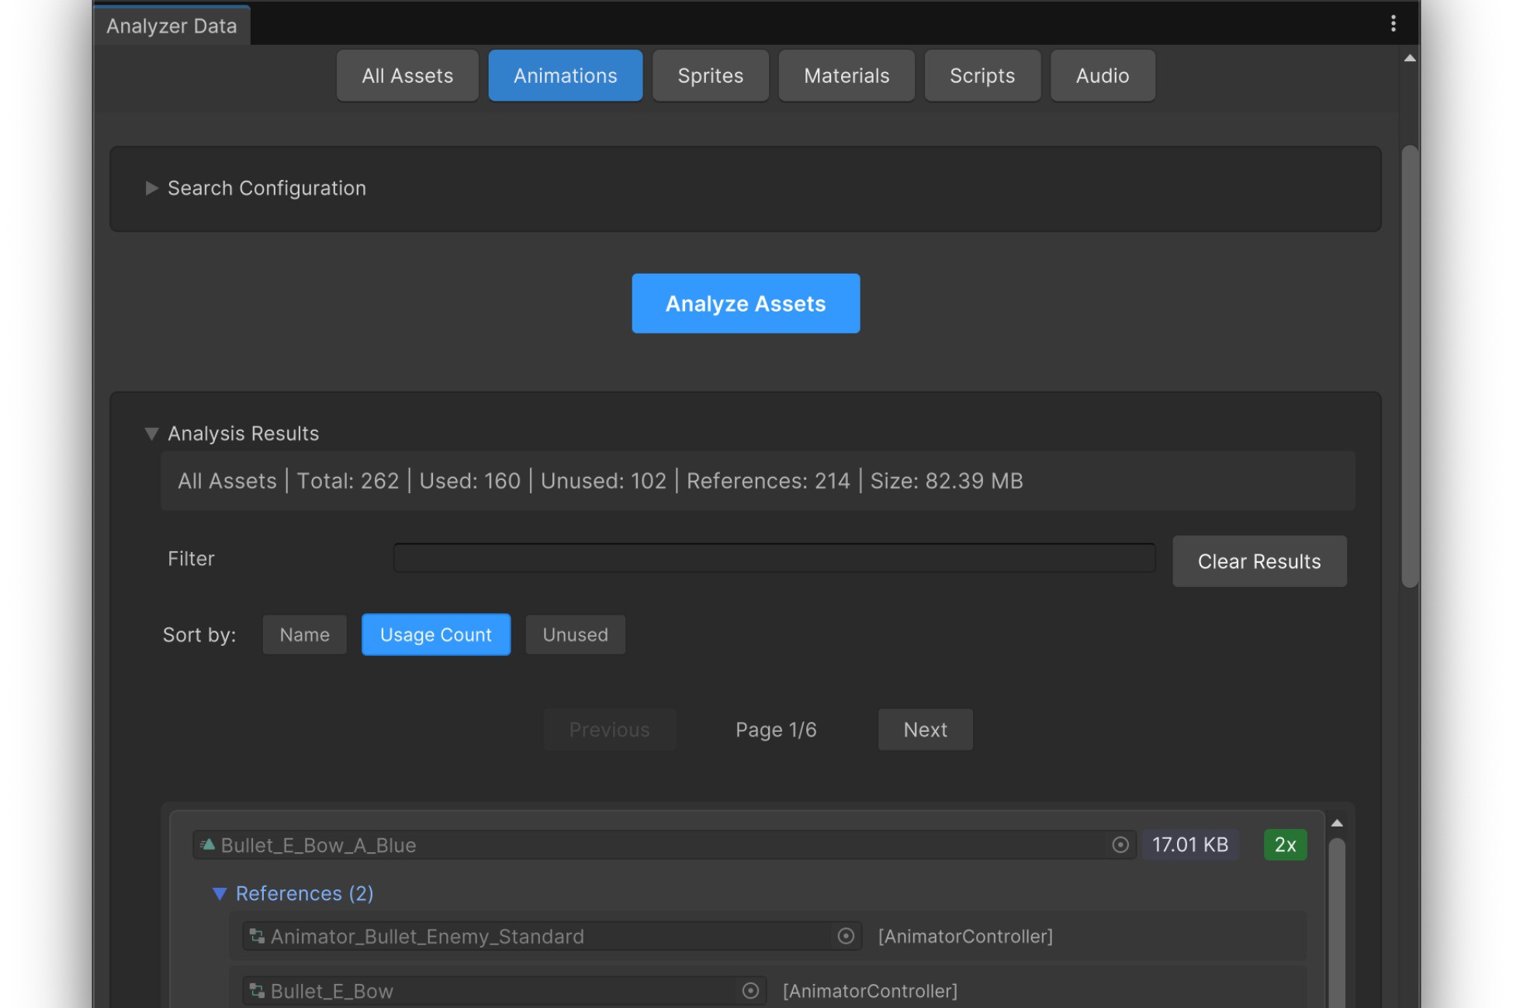1513x1008 pixels.
Task: Select the Animator_Bullet_Enemy_Standard reference field
Action: click(x=552, y=936)
